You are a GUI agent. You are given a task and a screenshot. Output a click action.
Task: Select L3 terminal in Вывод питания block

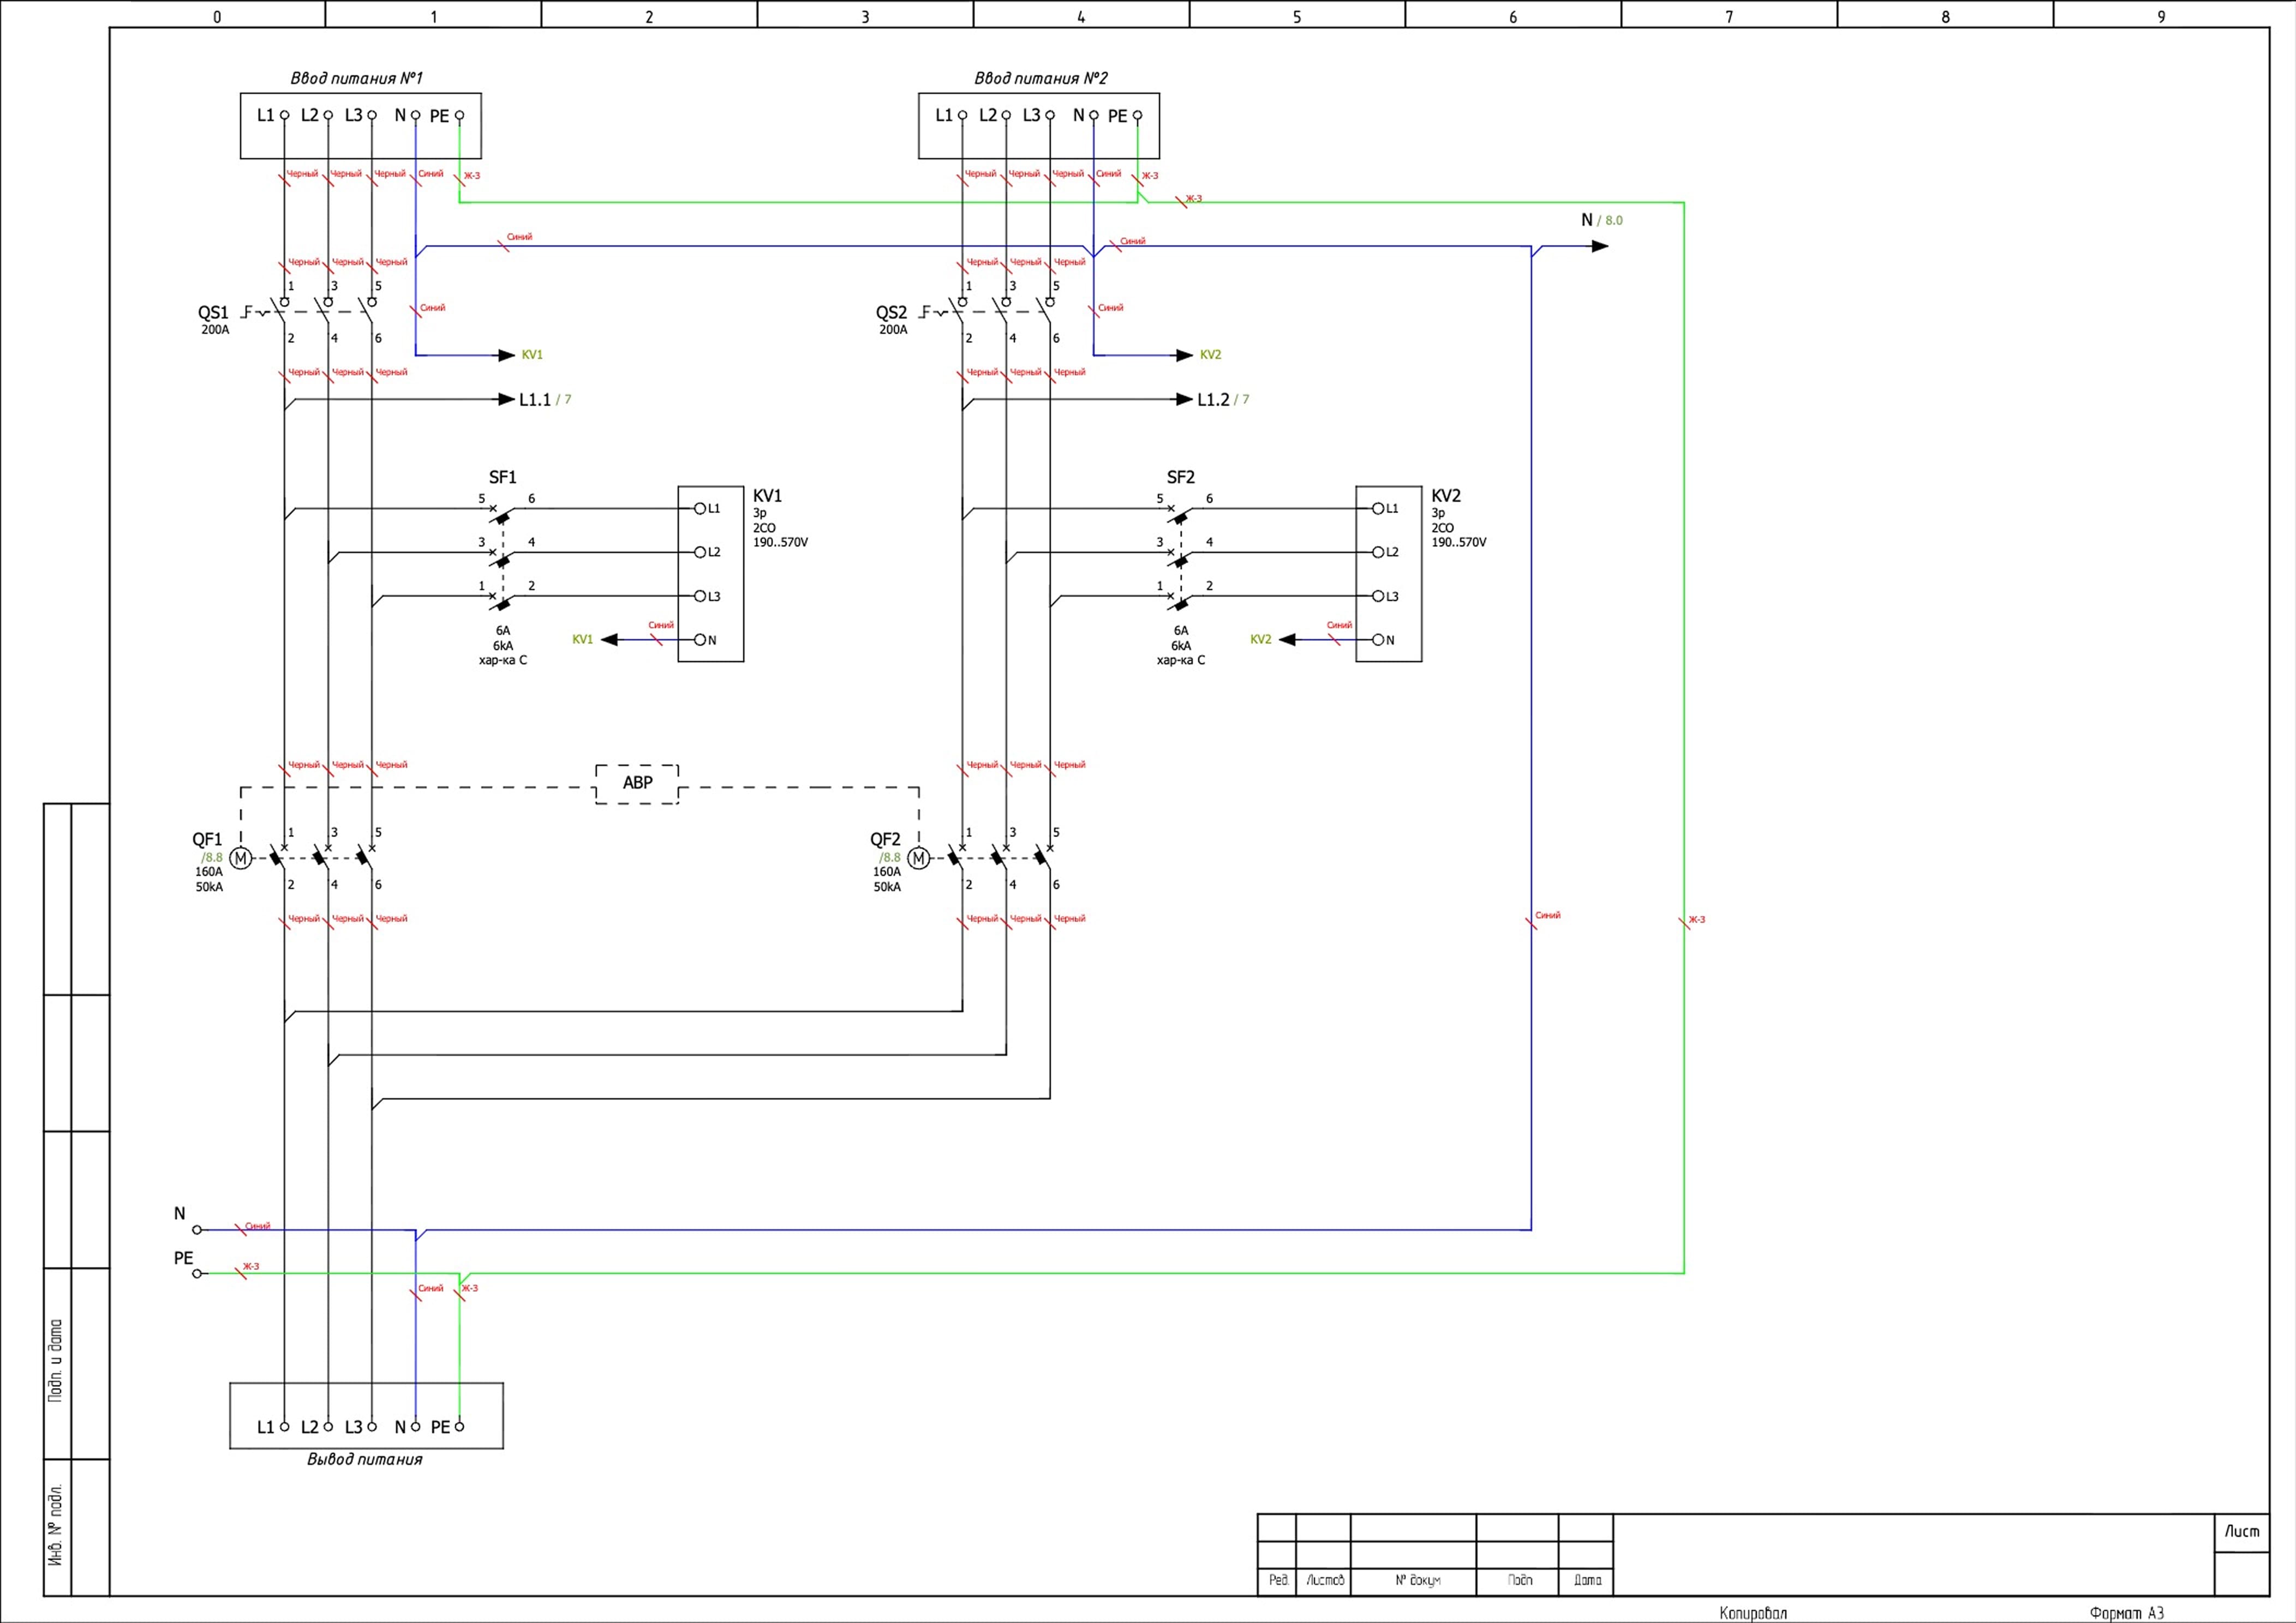pyautogui.click(x=372, y=1426)
